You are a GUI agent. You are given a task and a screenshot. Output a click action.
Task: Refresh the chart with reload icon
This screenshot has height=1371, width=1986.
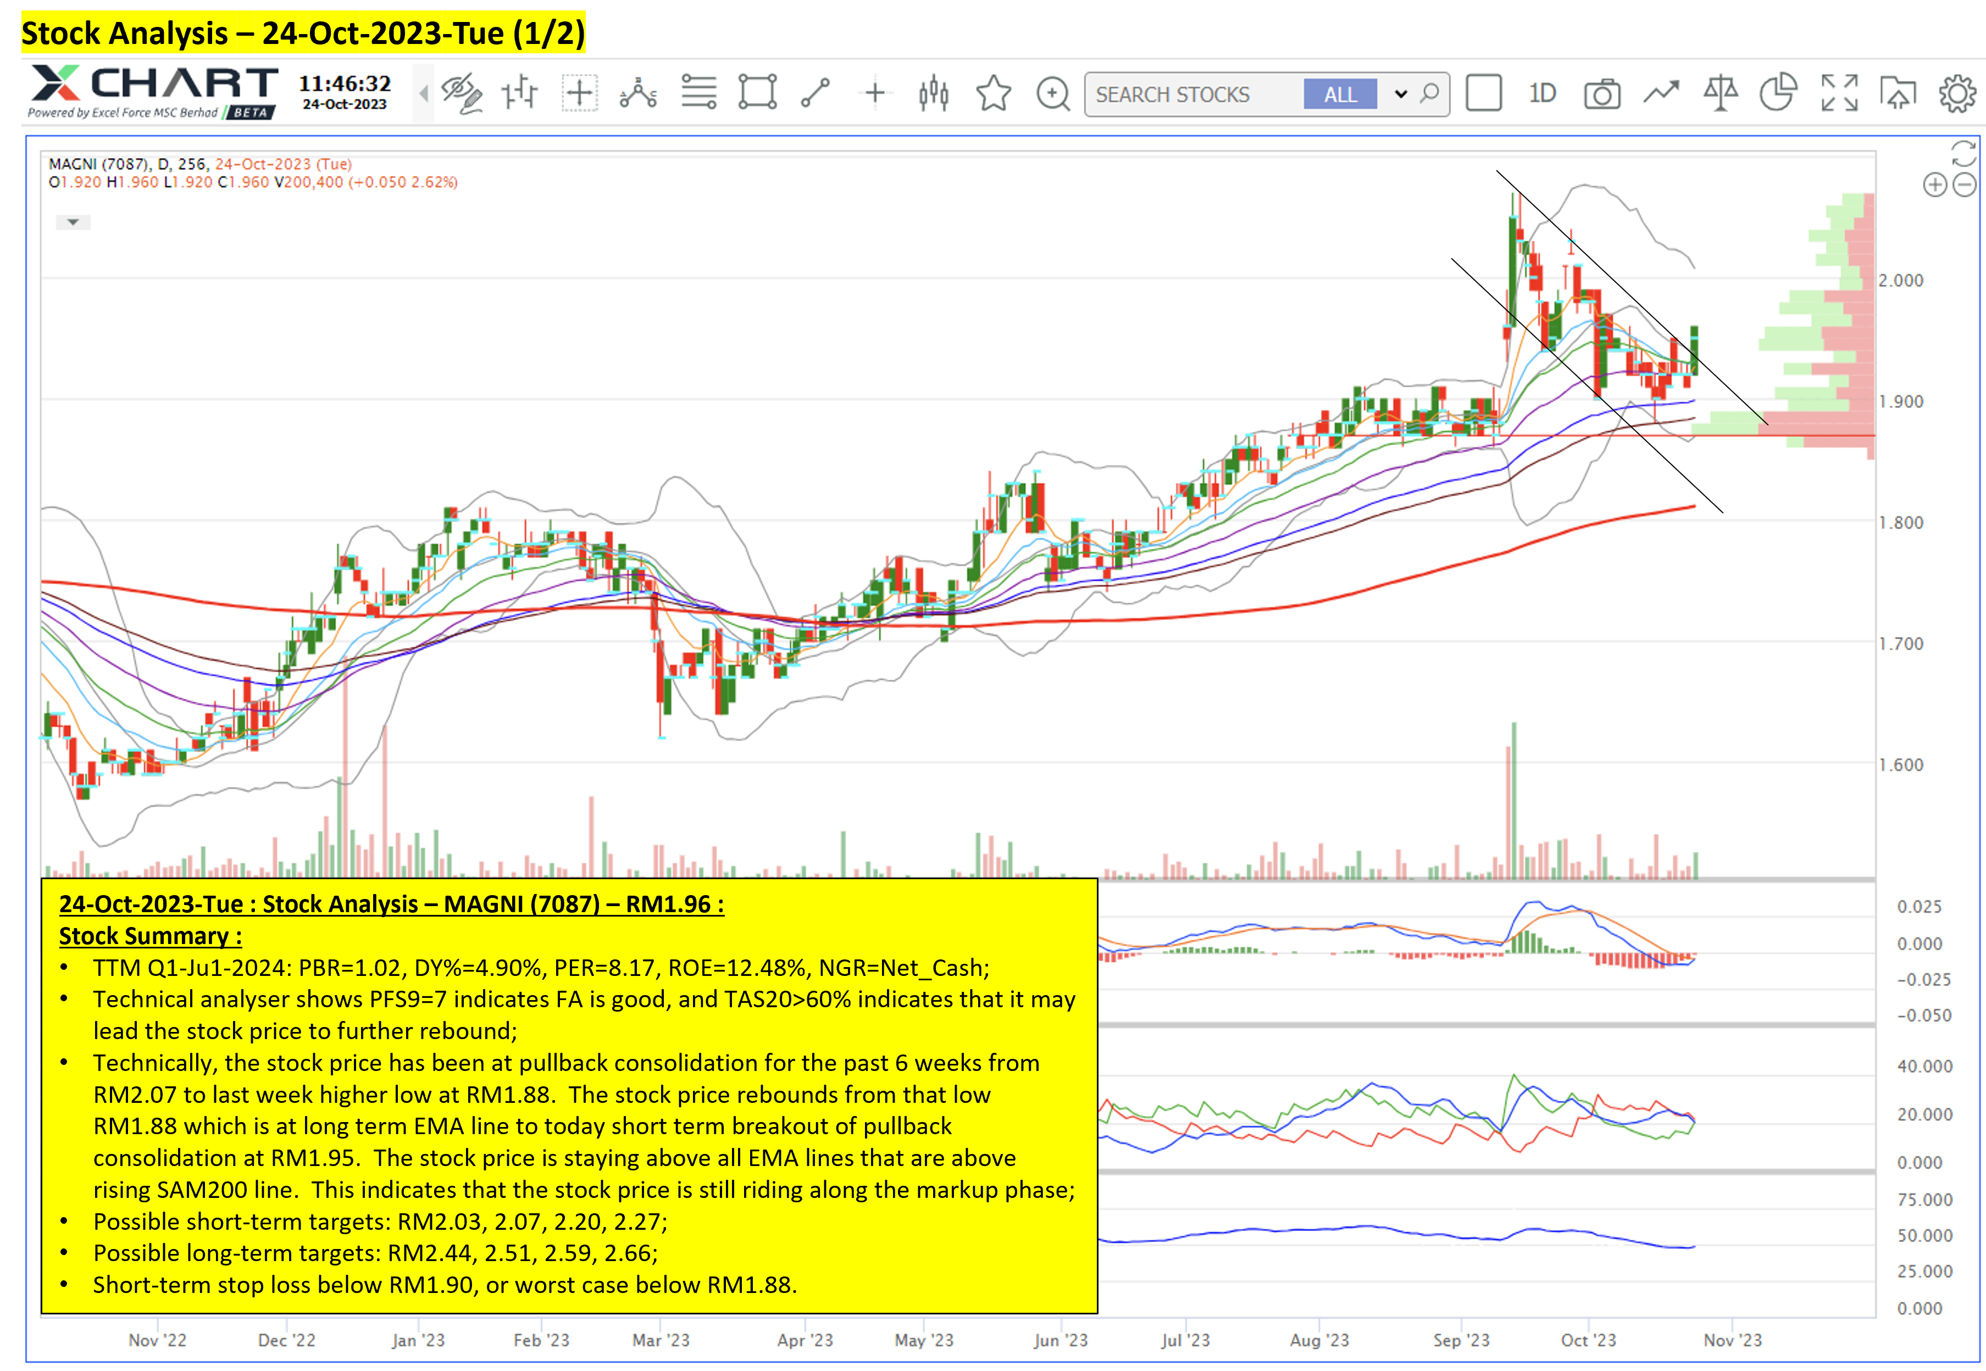[1963, 154]
